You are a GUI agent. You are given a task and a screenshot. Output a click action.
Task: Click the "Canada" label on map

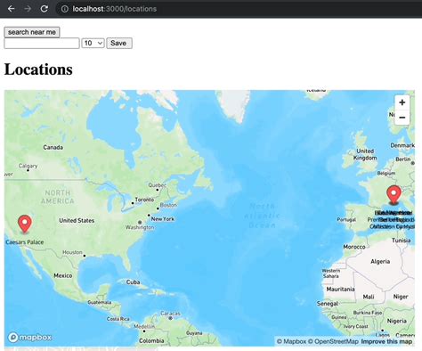point(53,147)
